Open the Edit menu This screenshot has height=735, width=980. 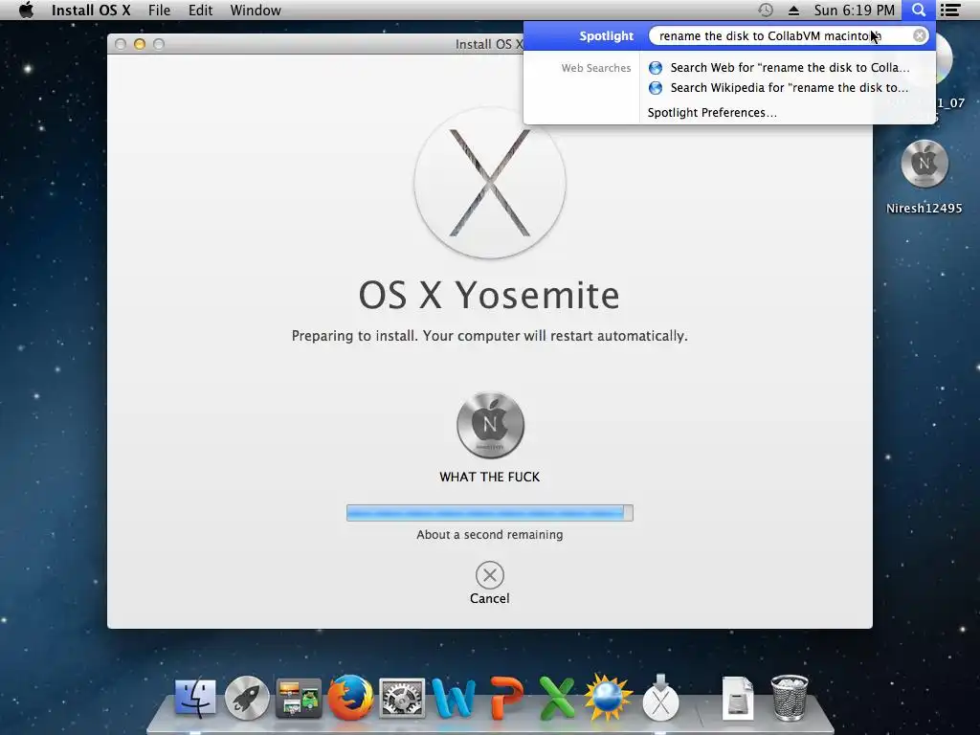(201, 10)
